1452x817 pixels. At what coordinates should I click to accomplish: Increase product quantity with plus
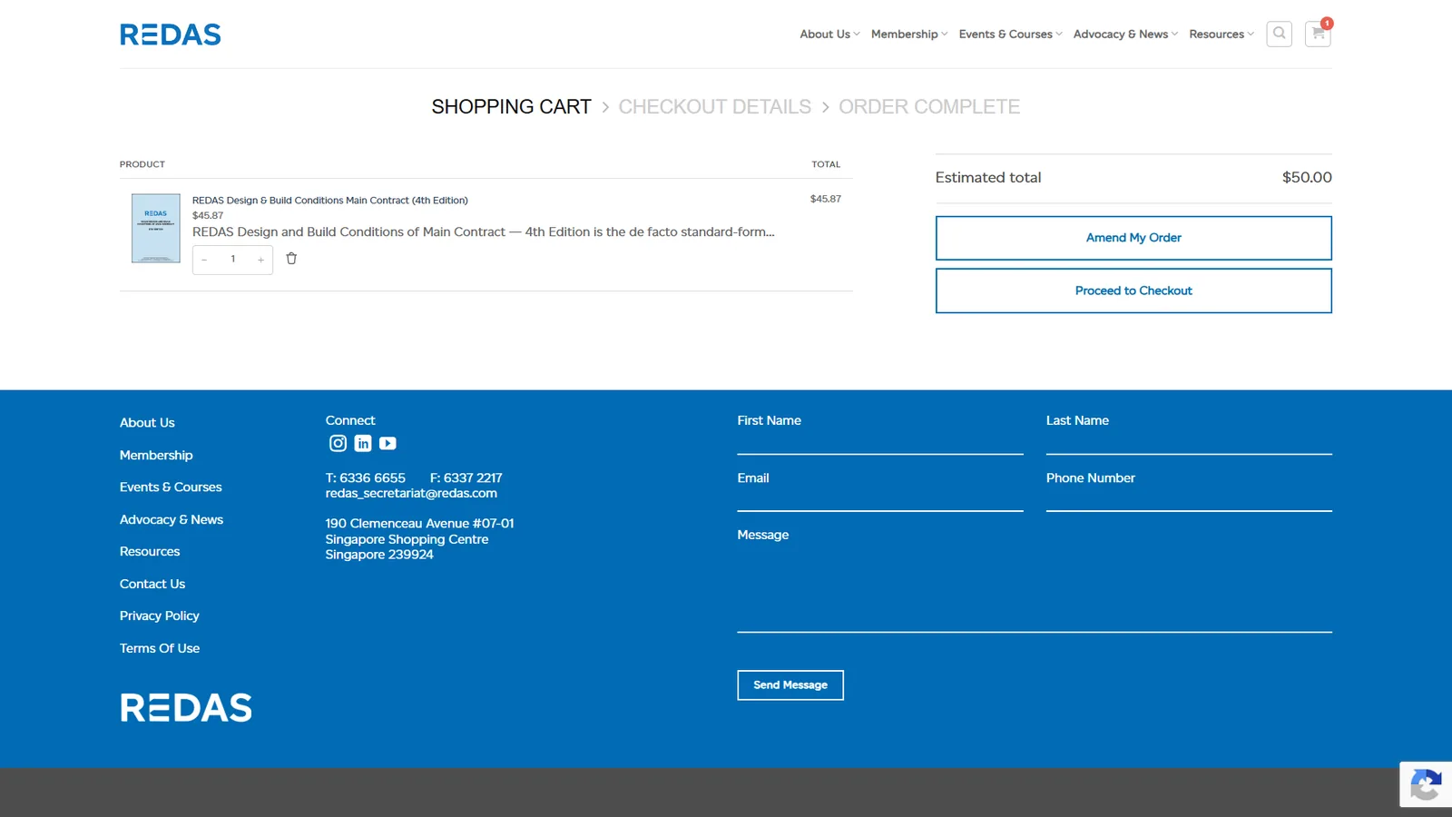click(261, 260)
